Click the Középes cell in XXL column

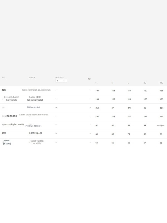click(x=161, y=125)
